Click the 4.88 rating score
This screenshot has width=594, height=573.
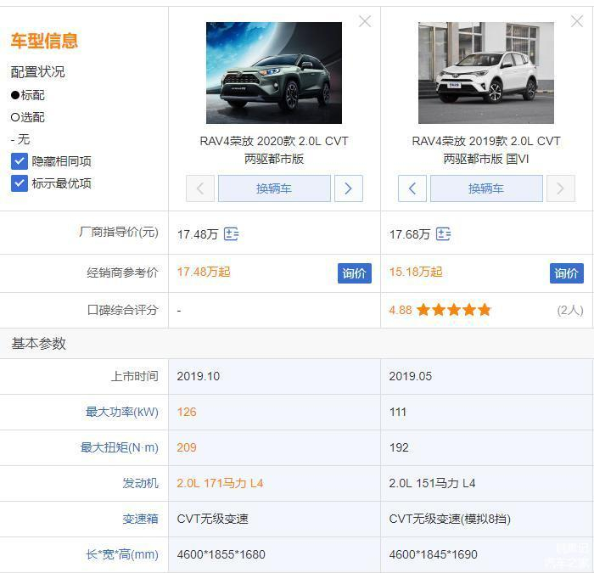click(x=401, y=310)
